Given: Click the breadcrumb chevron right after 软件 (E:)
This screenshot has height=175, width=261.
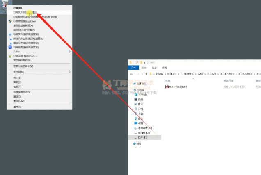Looking at the screenshot, I should point(178,74).
